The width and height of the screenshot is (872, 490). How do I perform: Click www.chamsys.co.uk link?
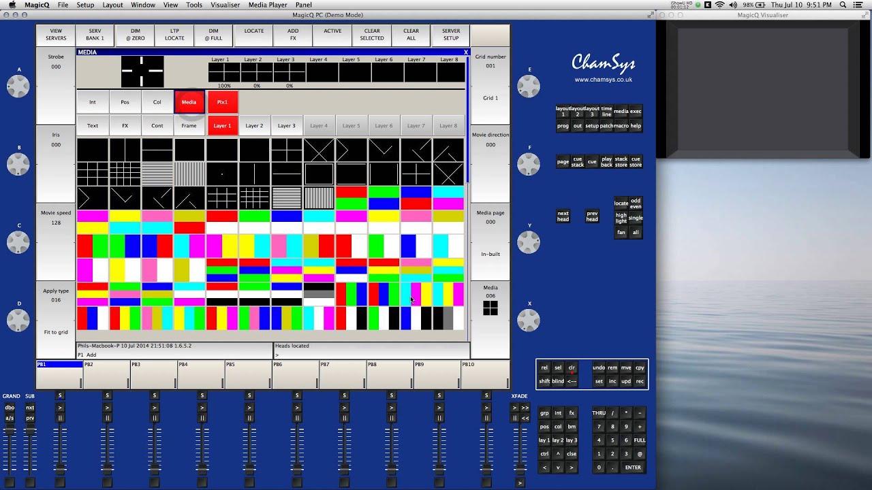click(x=603, y=80)
